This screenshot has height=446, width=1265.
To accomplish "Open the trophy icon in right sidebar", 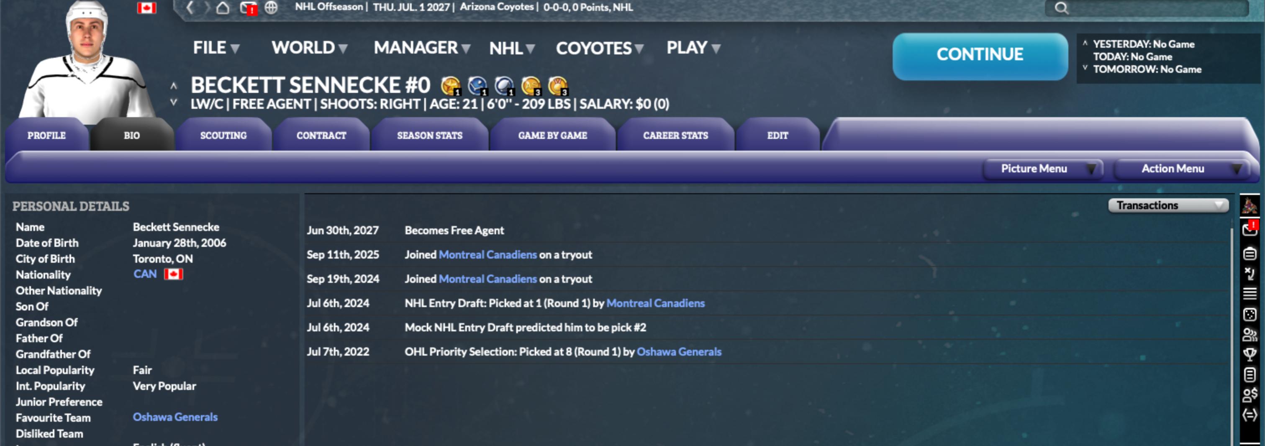I will point(1249,354).
